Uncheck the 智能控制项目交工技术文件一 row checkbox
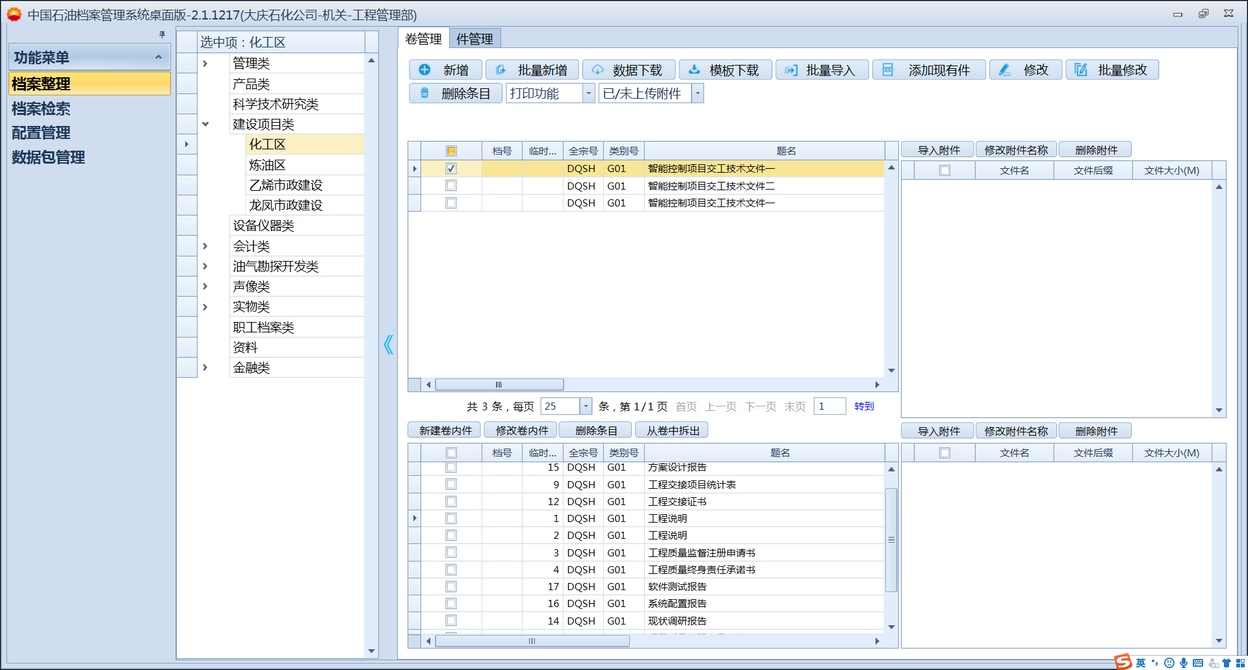The width and height of the screenshot is (1248, 670). [451, 168]
